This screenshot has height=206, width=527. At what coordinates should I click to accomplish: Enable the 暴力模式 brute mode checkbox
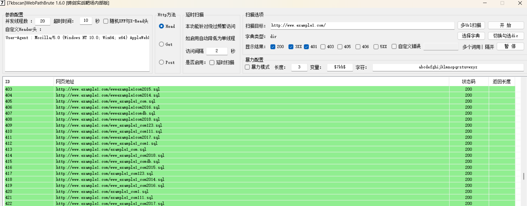point(247,67)
